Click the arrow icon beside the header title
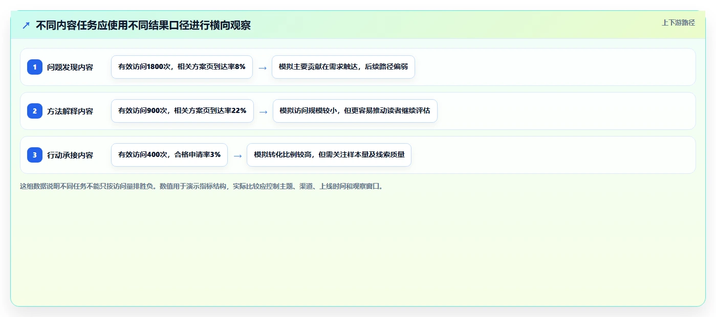Viewport: 716px width, 317px height. (26, 25)
